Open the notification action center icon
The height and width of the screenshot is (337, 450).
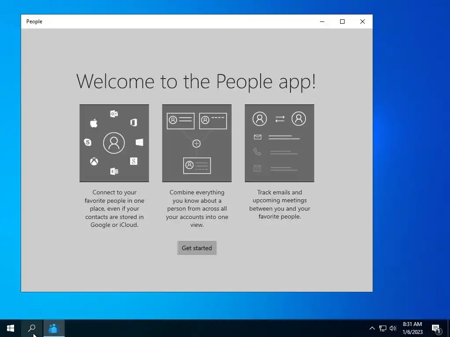click(x=436, y=328)
